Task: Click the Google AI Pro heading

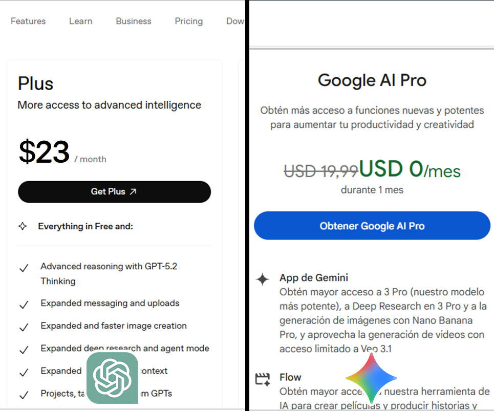Action: (372, 80)
